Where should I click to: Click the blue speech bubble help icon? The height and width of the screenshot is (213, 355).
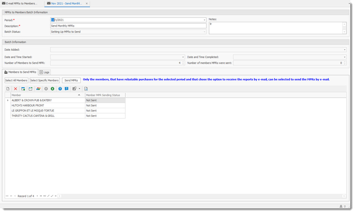pyautogui.click(x=67, y=89)
